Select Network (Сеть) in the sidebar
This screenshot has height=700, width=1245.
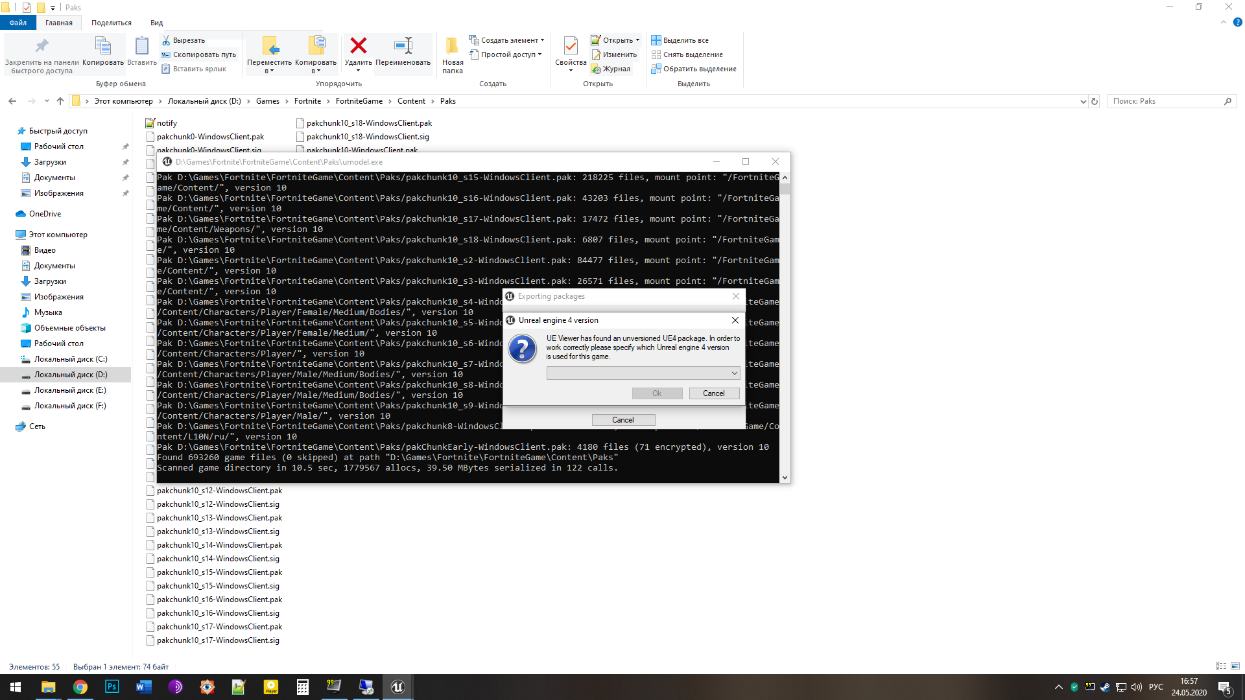37,426
